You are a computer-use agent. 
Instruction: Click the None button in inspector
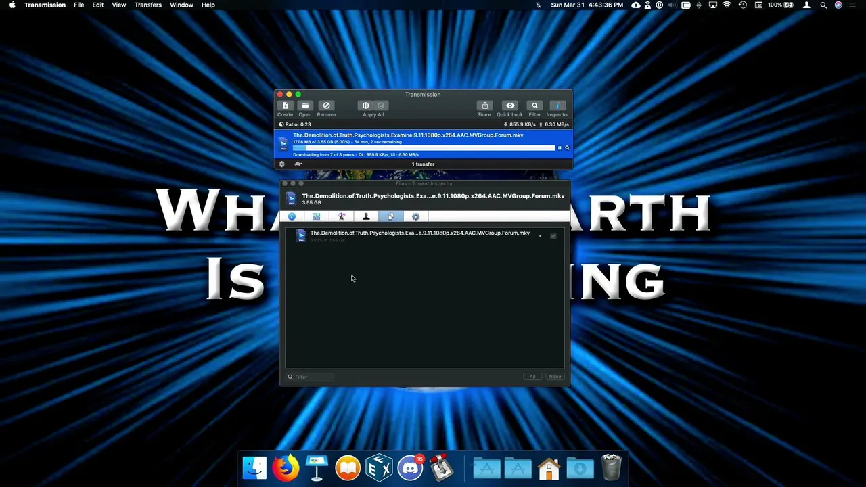pyautogui.click(x=555, y=377)
